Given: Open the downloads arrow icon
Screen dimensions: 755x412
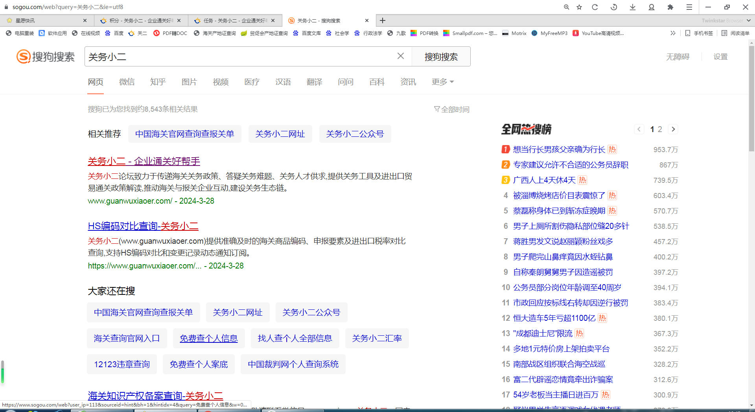Looking at the screenshot, I should tap(633, 7).
